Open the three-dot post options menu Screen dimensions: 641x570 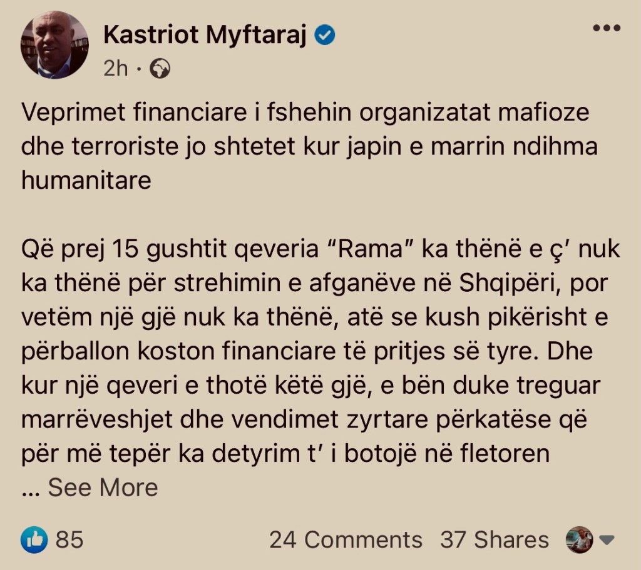click(606, 29)
